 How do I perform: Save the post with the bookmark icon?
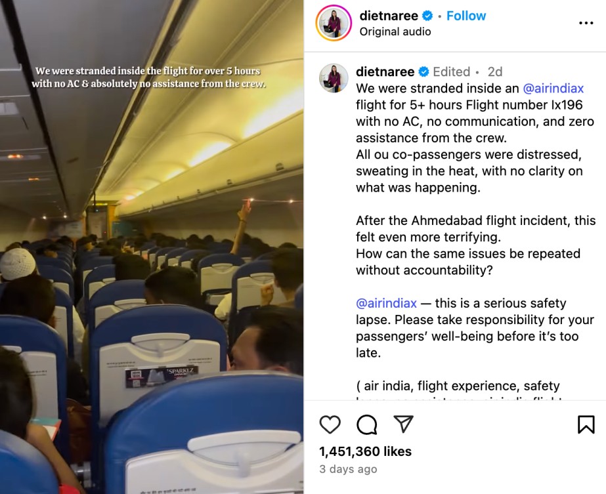click(x=586, y=424)
